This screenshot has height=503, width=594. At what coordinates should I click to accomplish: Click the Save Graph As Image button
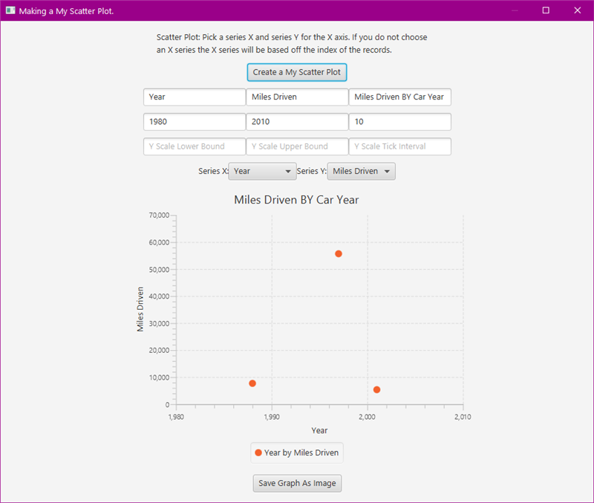297,483
